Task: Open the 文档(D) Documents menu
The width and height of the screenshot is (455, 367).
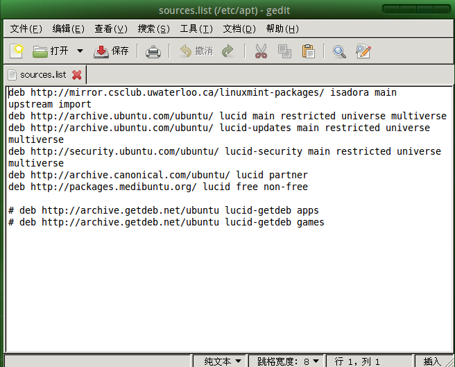Action: (239, 28)
